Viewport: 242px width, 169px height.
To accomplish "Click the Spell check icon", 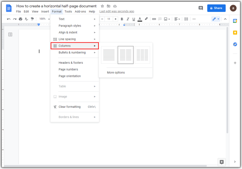I will [26, 19].
